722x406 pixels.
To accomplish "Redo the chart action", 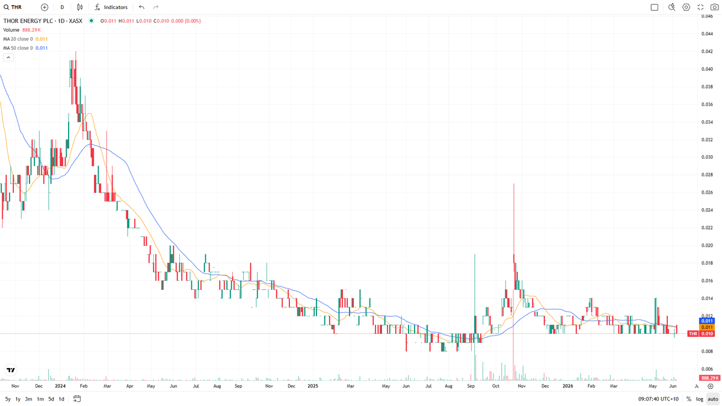I will click(156, 7).
